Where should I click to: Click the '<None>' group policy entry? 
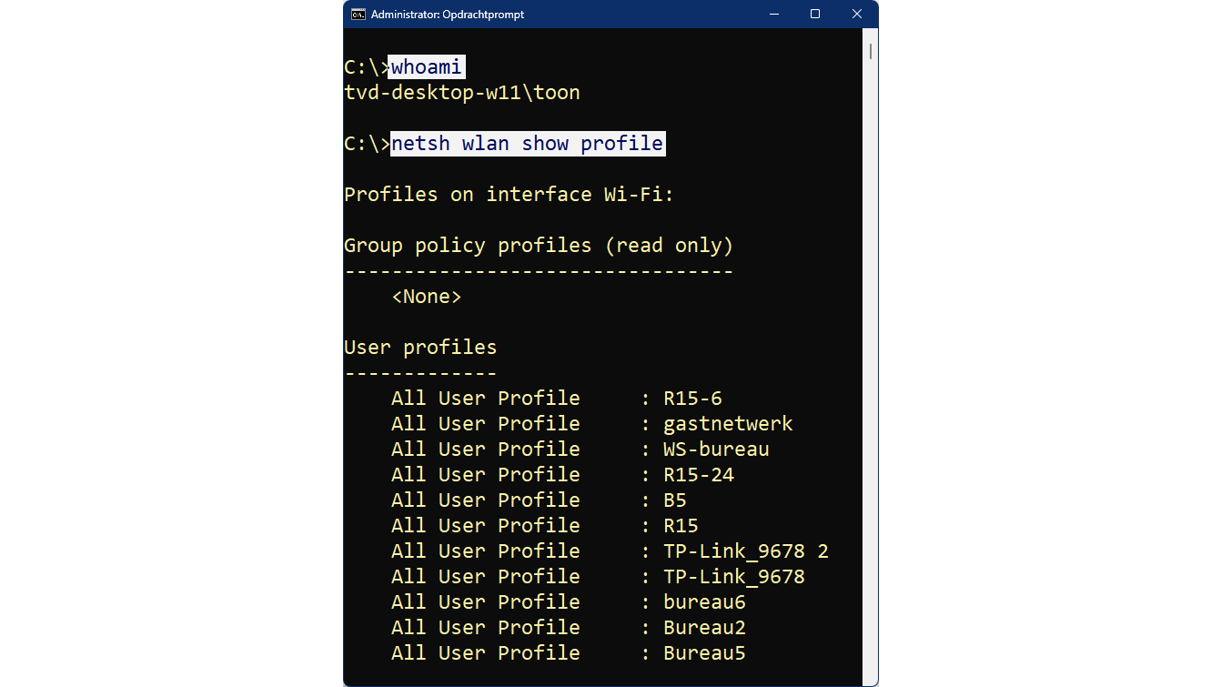(427, 297)
